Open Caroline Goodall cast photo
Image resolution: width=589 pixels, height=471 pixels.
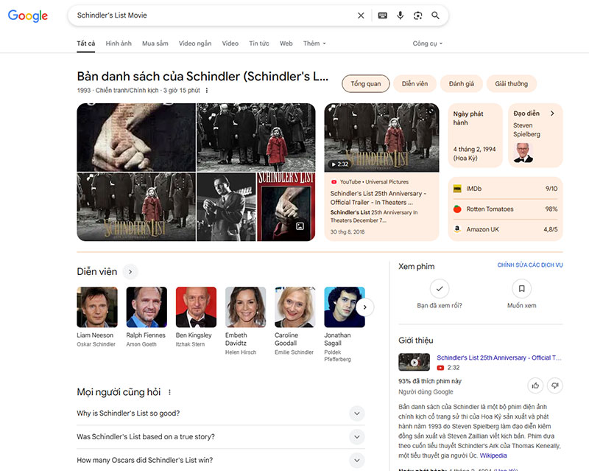coord(295,307)
